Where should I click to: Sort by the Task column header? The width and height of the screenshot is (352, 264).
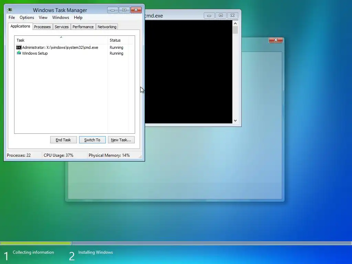(x=61, y=40)
